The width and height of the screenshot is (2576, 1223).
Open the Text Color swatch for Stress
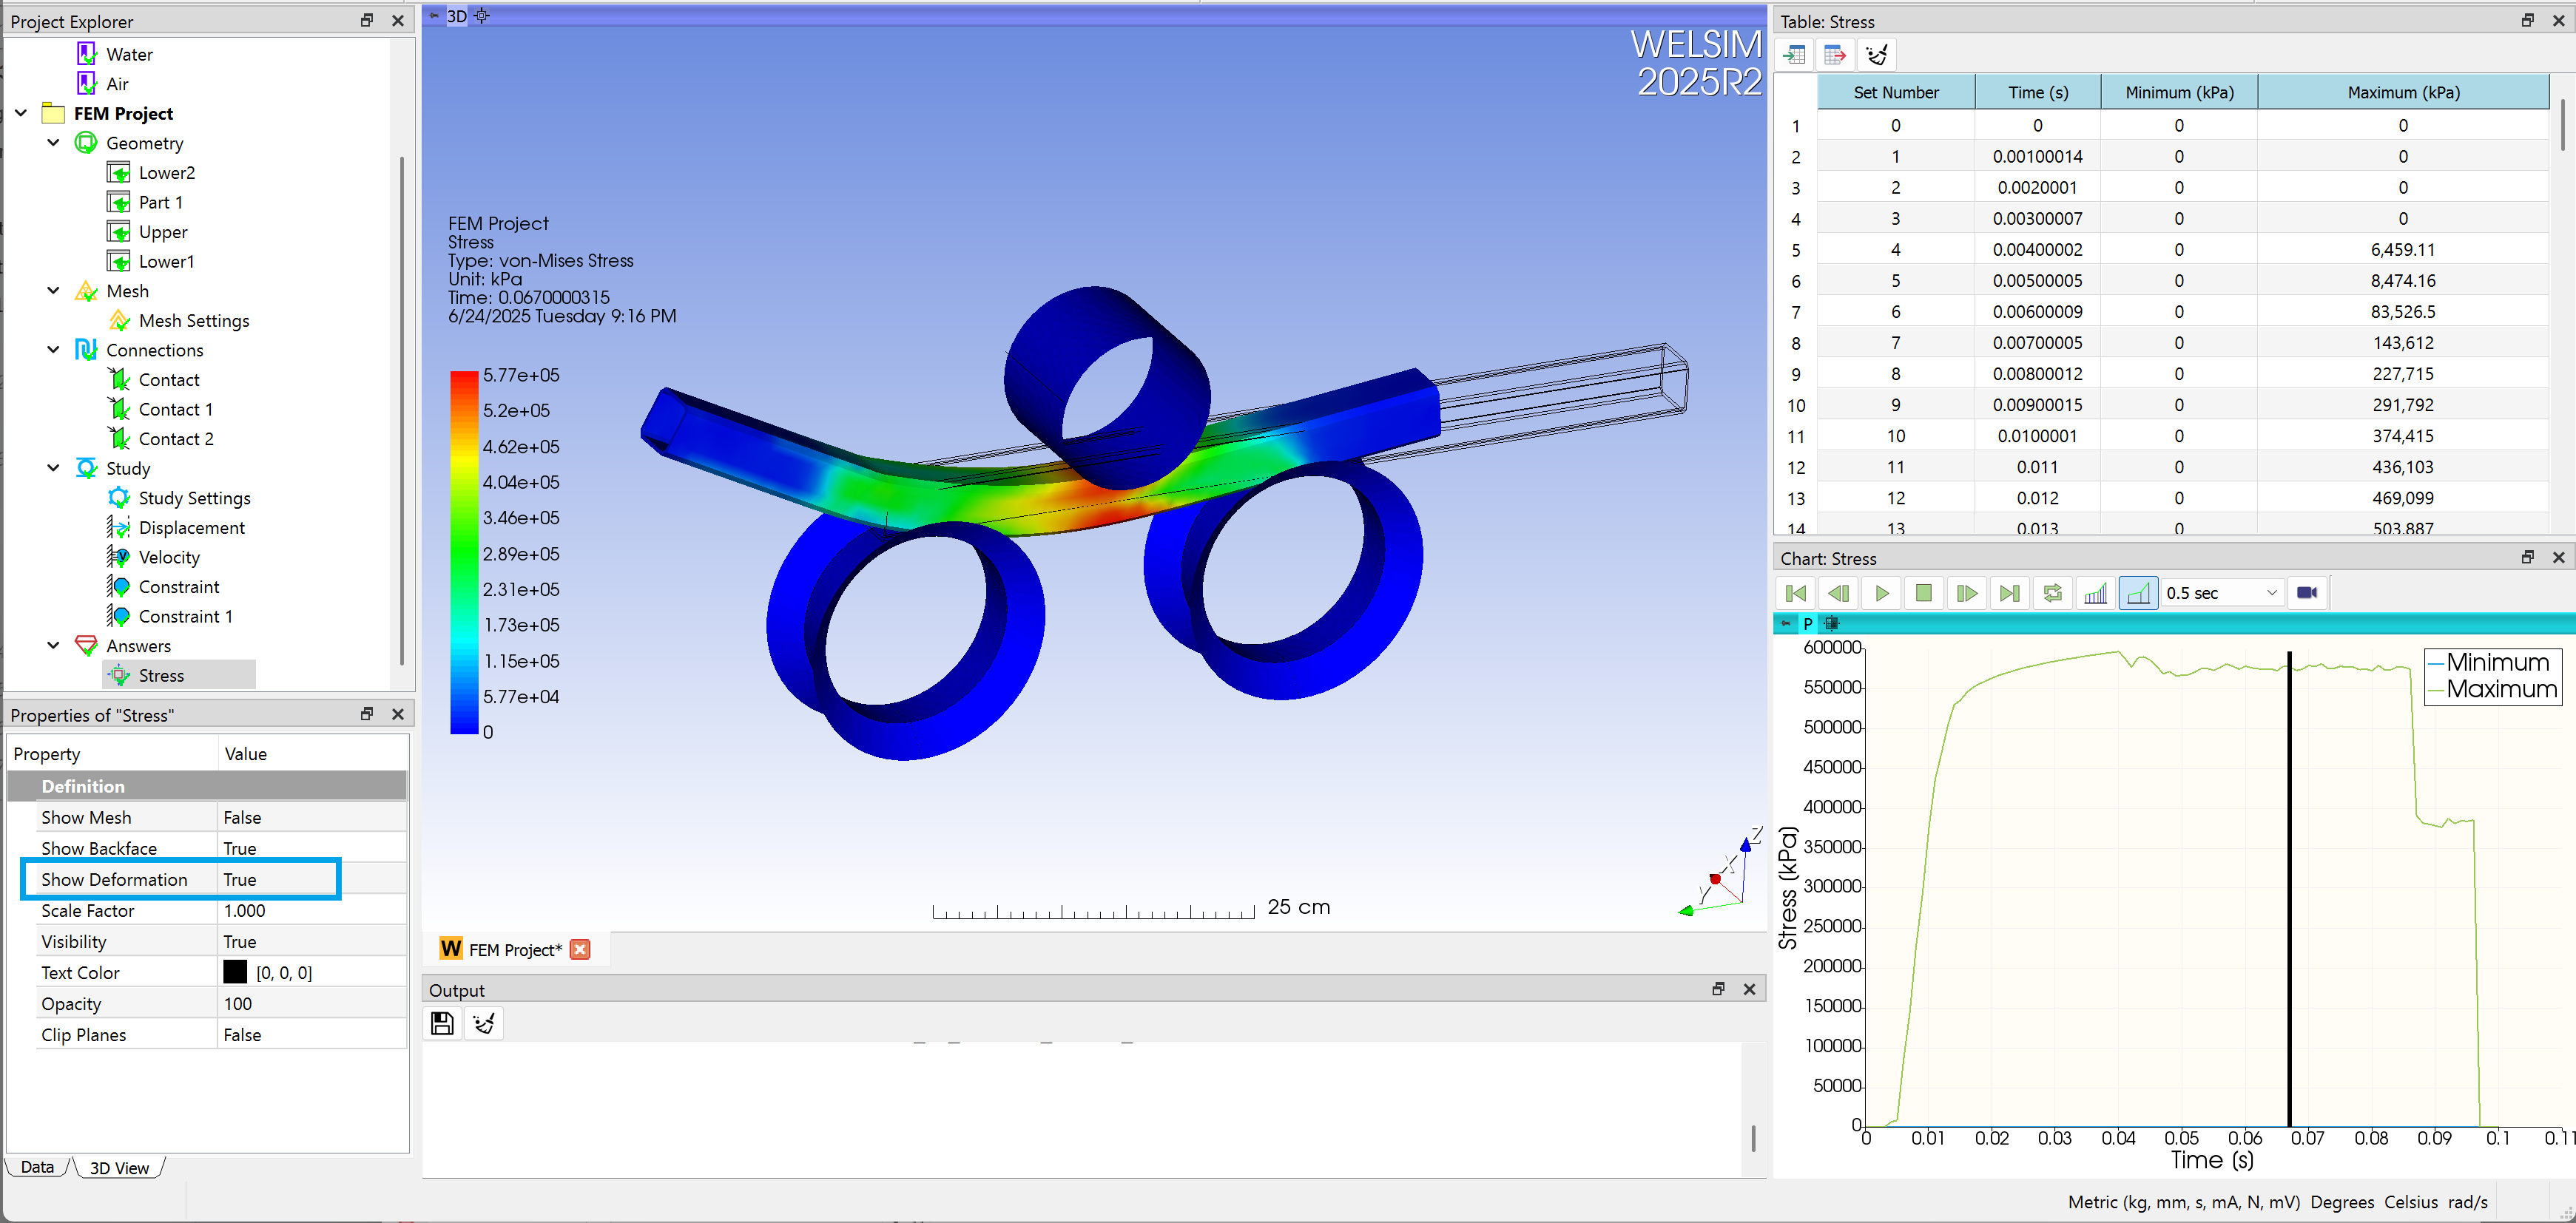click(x=234, y=971)
